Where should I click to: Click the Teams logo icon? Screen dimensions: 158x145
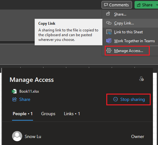tap(109, 41)
